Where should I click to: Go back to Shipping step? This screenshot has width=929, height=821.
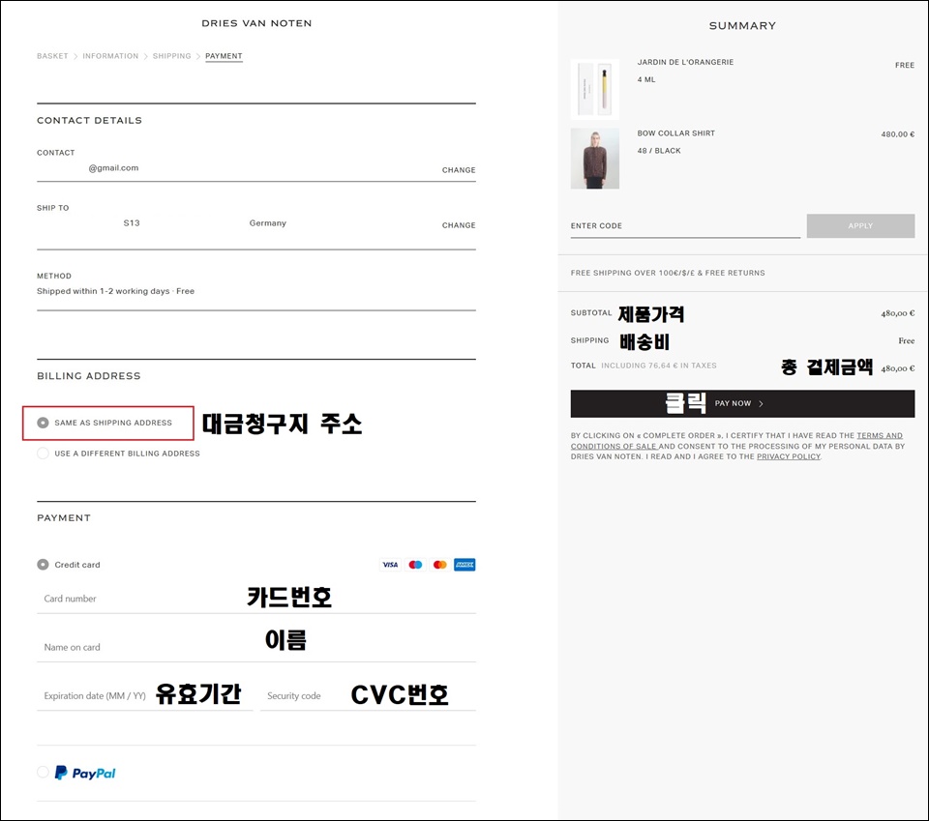(172, 56)
